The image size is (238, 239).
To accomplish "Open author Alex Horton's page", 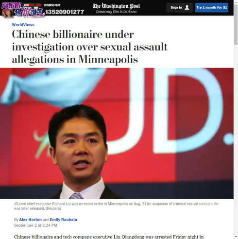I will tap(31, 220).
